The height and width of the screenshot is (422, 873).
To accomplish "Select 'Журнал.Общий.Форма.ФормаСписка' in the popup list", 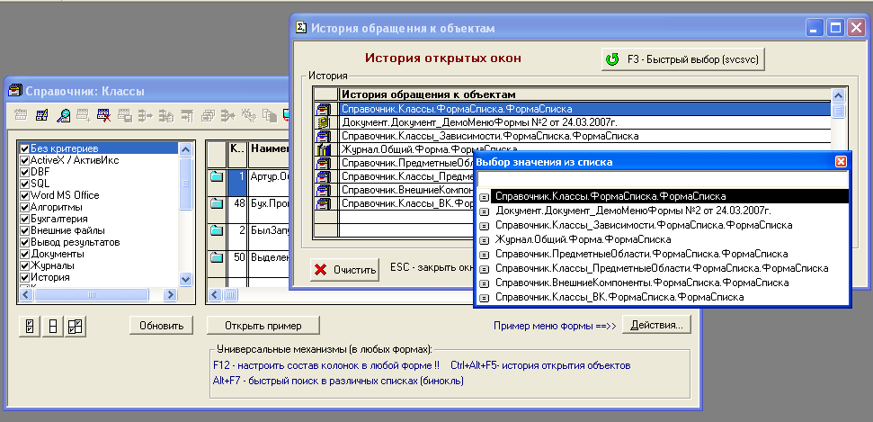I will coord(582,239).
